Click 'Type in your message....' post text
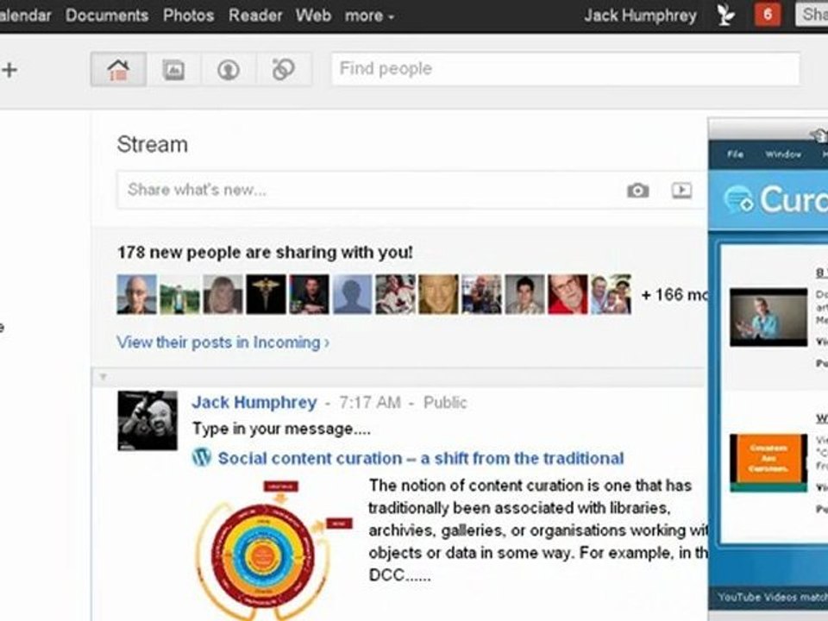 click(x=281, y=429)
